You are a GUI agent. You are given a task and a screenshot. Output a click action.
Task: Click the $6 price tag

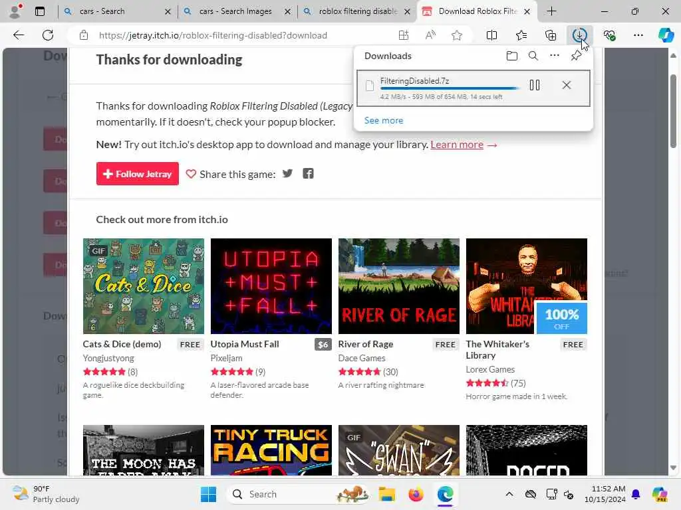pyautogui.click(x=323, y=345)
